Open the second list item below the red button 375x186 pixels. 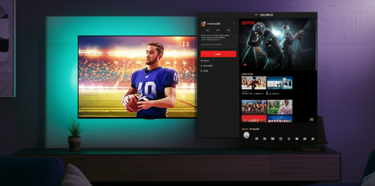pyautogui.click(x=207, y=66)
